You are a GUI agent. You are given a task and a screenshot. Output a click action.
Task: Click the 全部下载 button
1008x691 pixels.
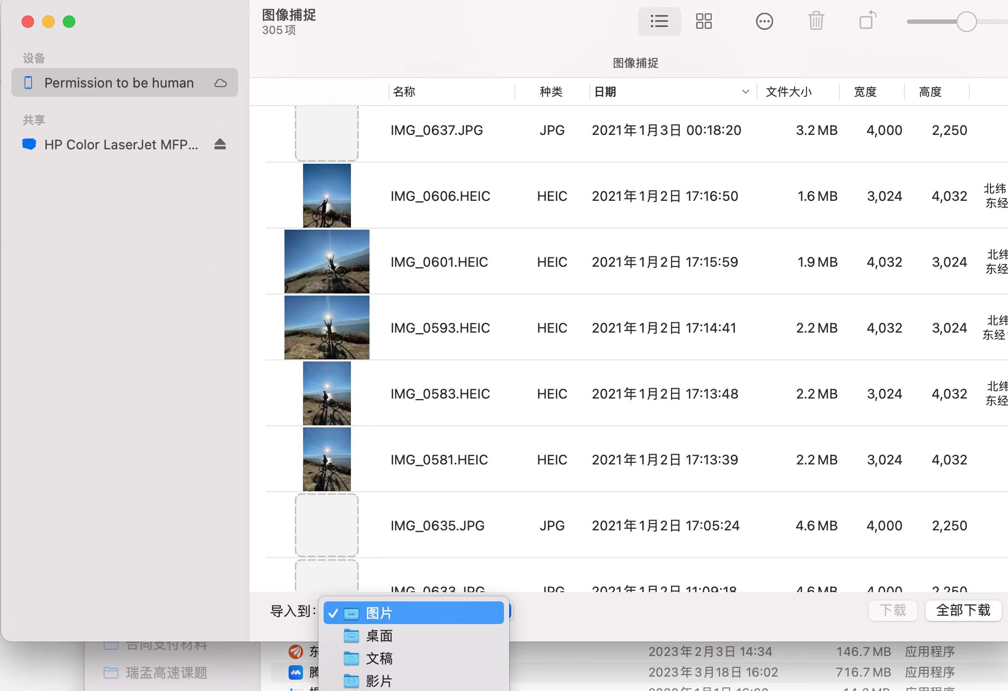coord(963,611)
